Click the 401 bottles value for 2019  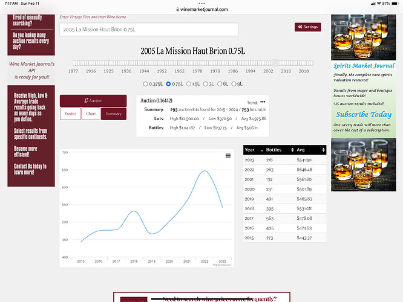click(x=269, y=199)
